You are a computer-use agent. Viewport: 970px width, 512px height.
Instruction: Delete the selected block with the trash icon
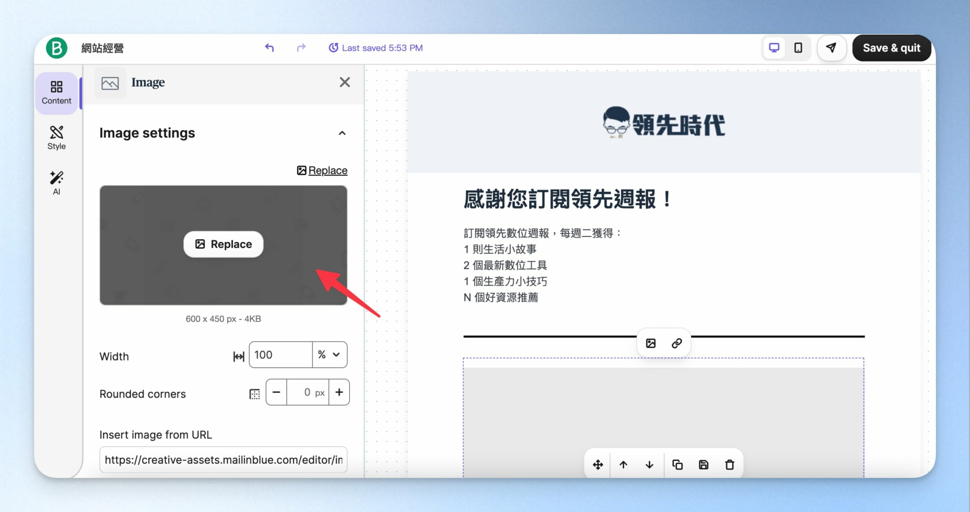click(730, 465)
